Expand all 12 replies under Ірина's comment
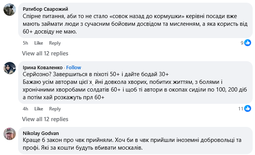This screenshot has width=255, height=155. (x=45, y=119)
